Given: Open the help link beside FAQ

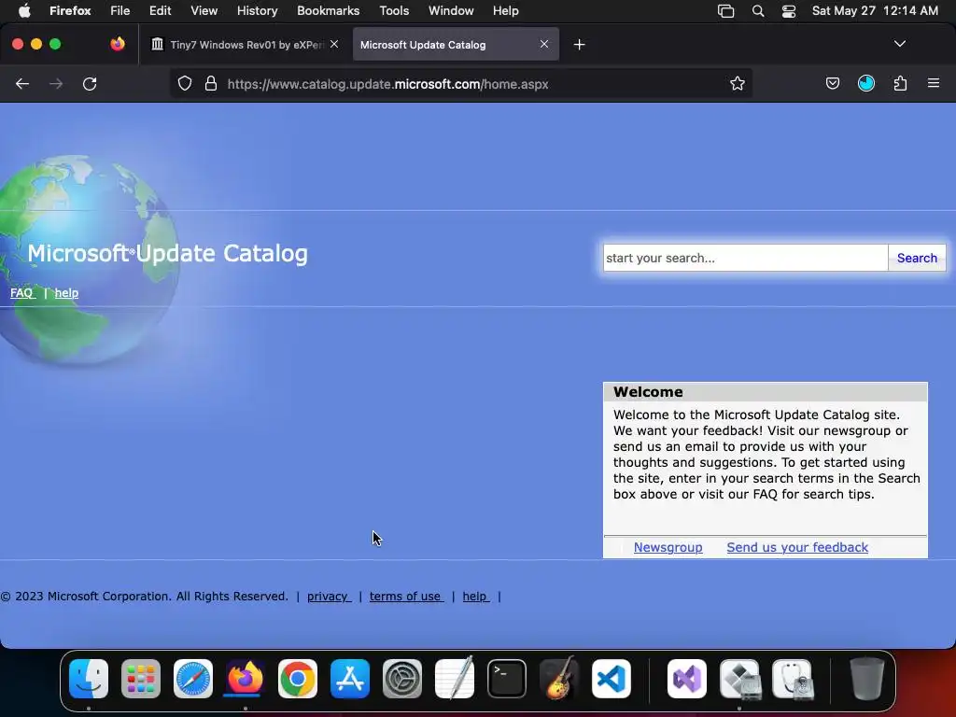Looking at the screenshot, I should point(66,292).
